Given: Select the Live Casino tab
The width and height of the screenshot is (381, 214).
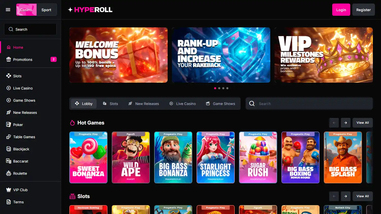Looking at the screenshot, I should (x=183, y=103).
